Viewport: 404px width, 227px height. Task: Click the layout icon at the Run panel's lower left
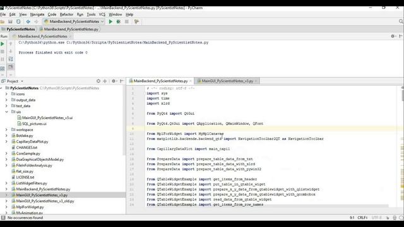(3, 69)
